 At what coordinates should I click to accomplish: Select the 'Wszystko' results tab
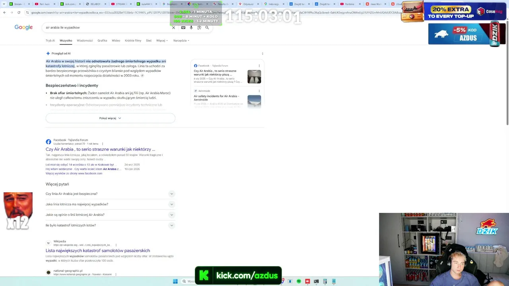[x=66, y=41]
